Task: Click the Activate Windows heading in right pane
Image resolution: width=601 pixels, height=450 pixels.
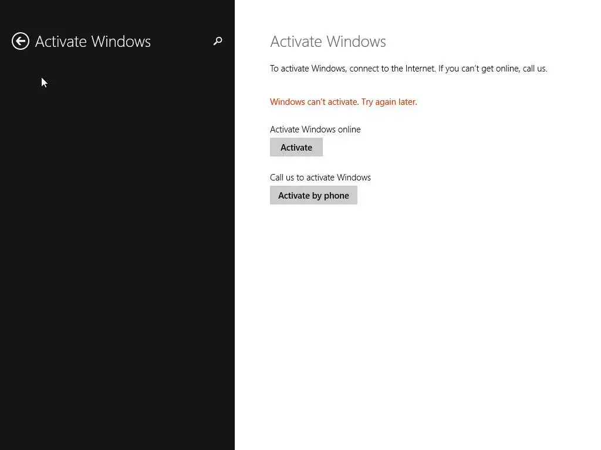Action: pyautogui.click(x=328, y=42)
